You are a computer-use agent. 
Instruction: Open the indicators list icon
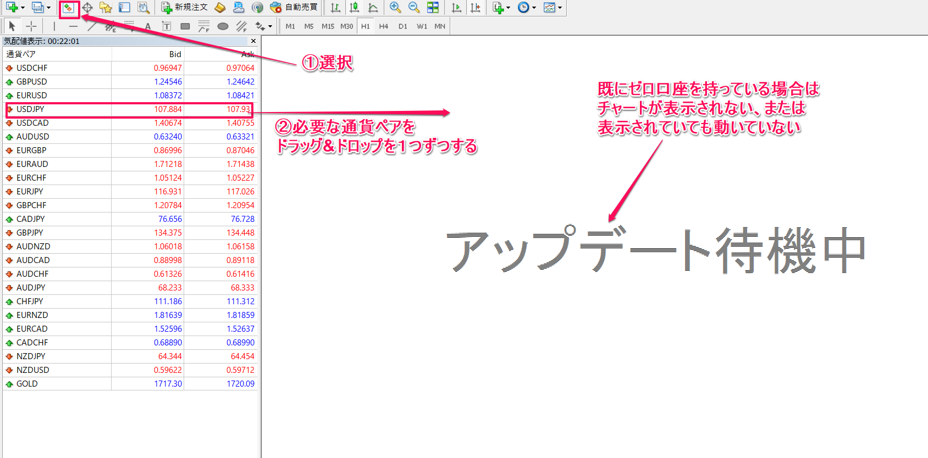click(498, 8)
